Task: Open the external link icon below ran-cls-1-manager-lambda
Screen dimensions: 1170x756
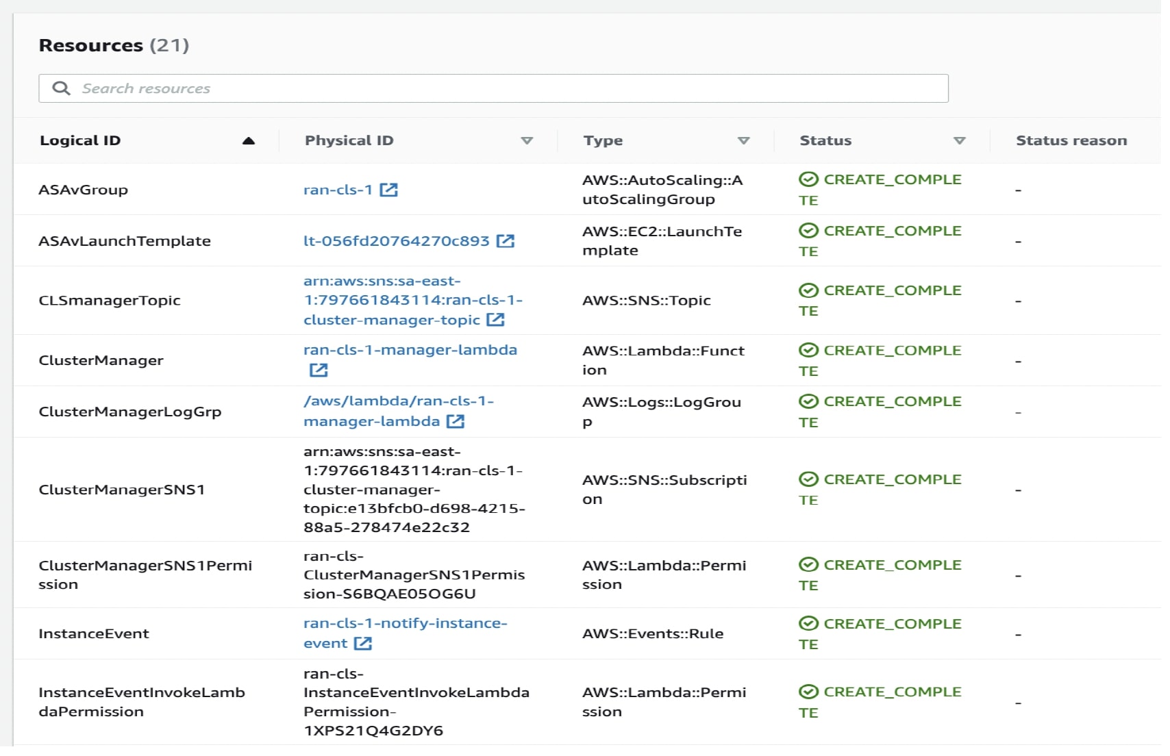Action: pos(319,370)
